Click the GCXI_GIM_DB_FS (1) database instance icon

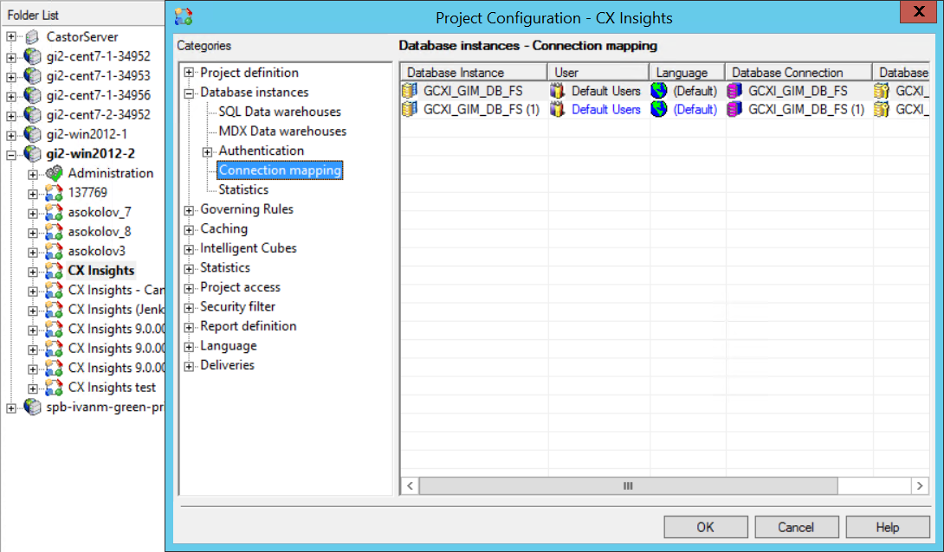410,110
